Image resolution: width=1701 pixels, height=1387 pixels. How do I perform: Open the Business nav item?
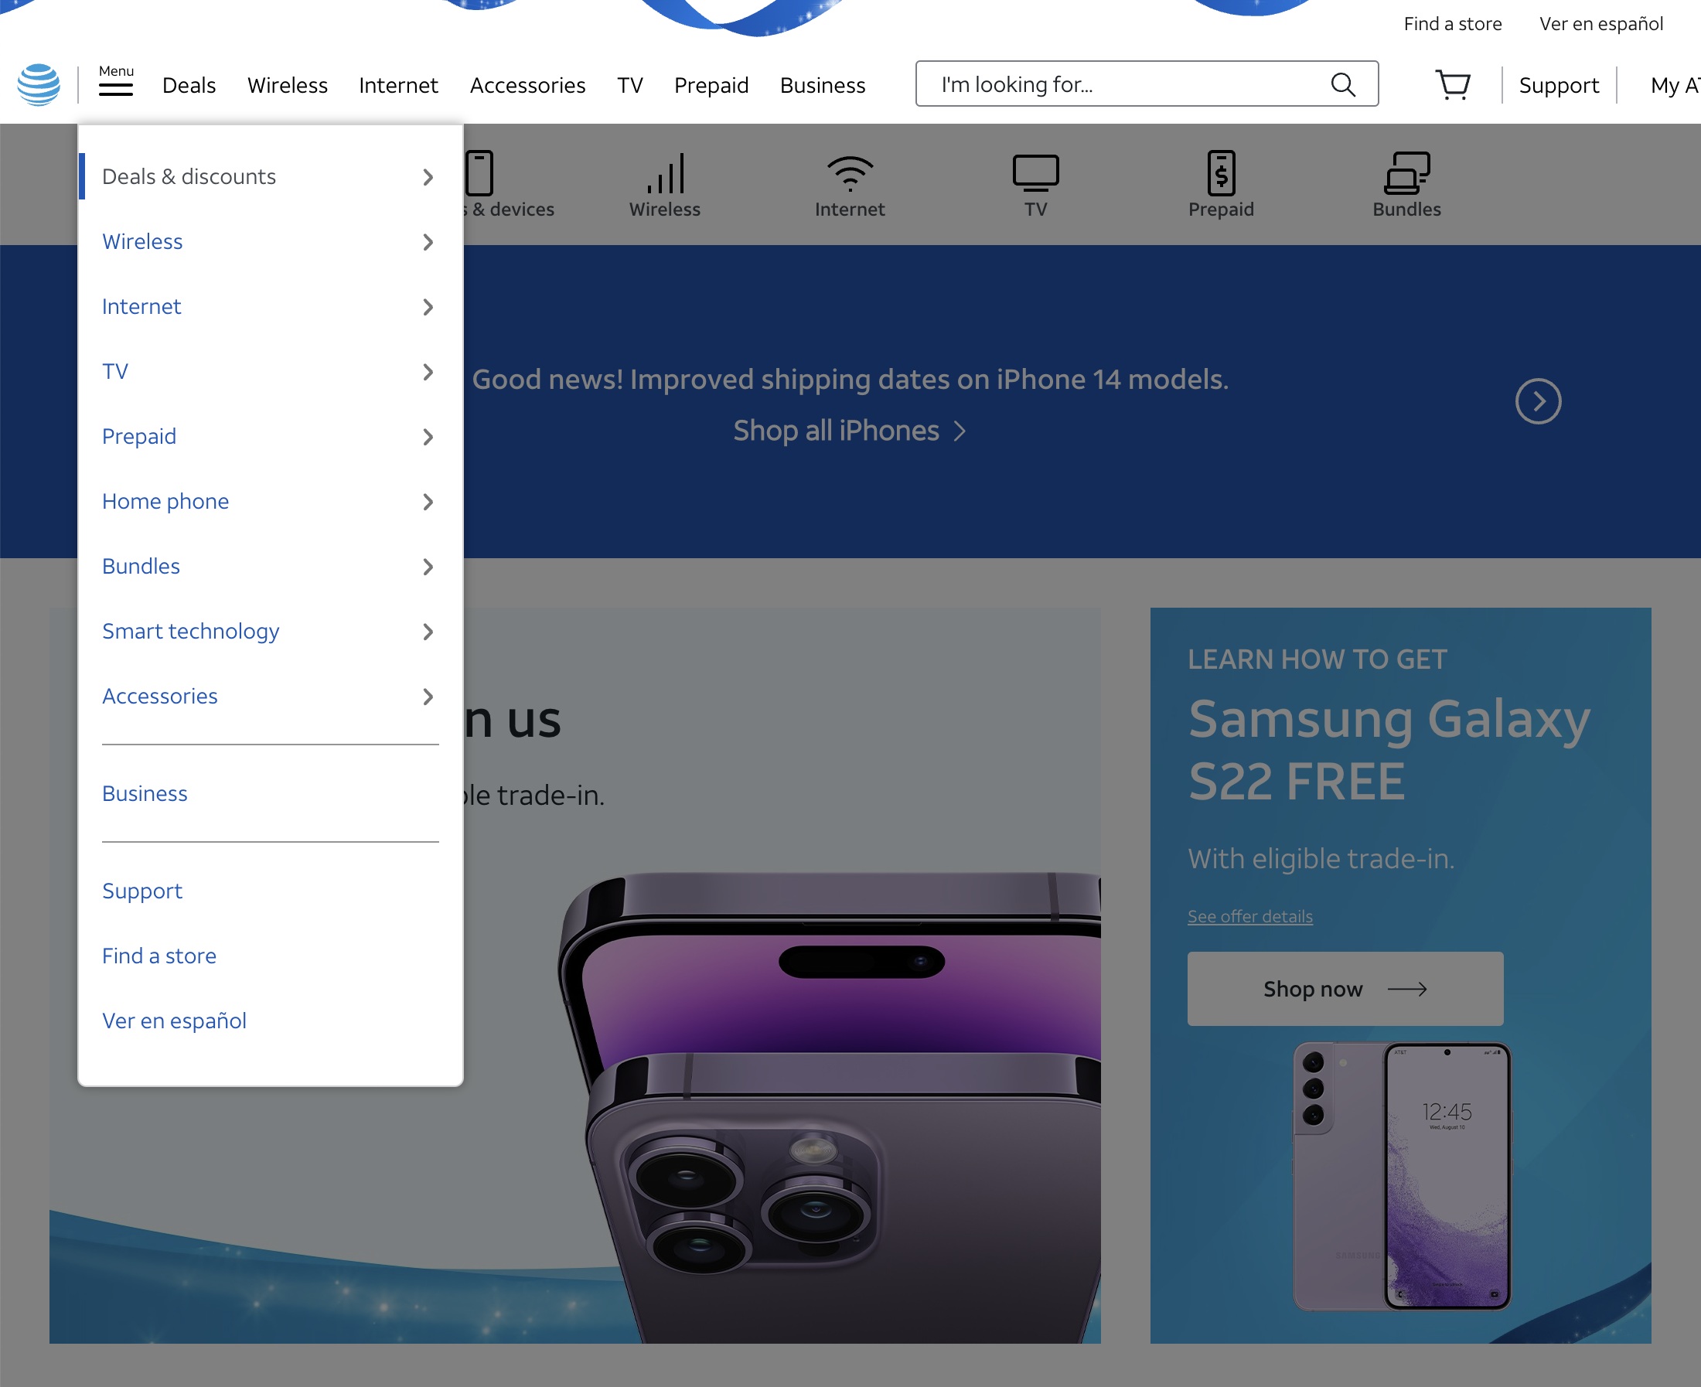point(821,85)
